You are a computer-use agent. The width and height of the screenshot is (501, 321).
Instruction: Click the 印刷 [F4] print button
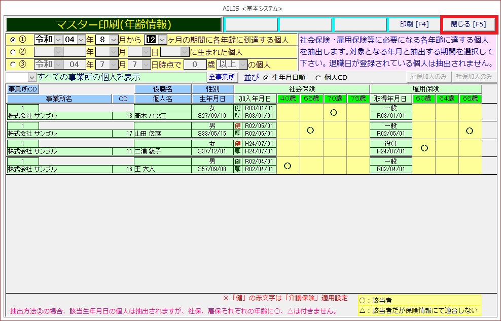point(414,24)
